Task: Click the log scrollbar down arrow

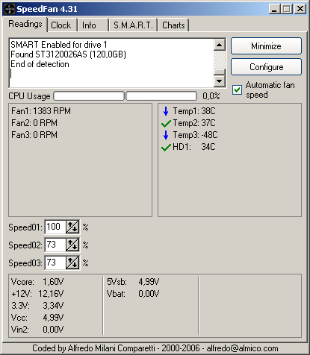Action: coord(220,81)
